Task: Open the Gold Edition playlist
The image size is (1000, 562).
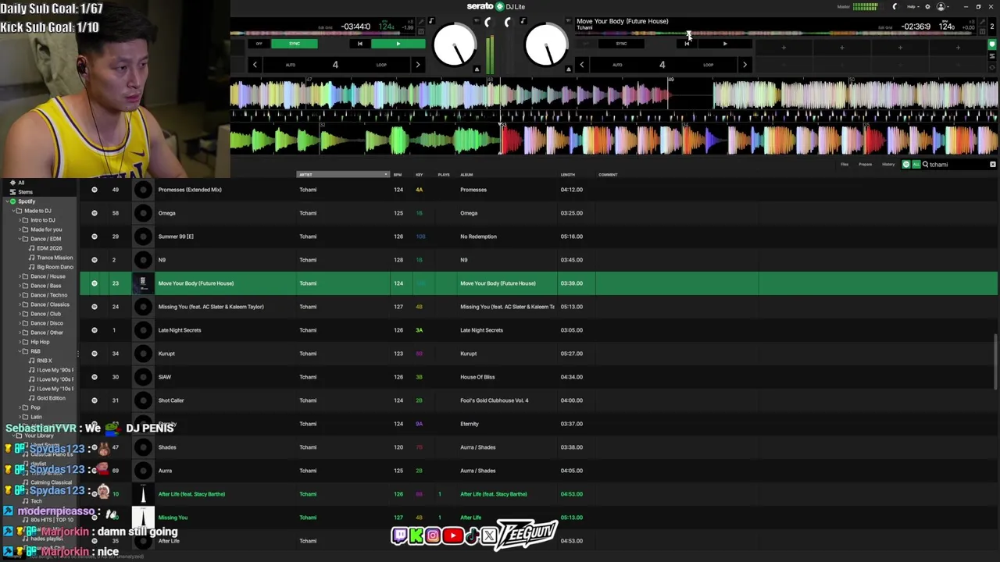Action: pos(51,398)
